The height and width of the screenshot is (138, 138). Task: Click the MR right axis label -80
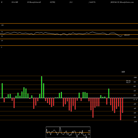tap(135, 117)
